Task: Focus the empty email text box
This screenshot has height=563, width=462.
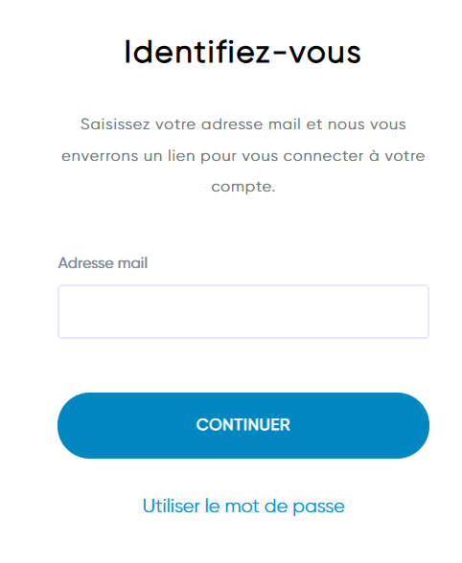Action: (243, 311)
